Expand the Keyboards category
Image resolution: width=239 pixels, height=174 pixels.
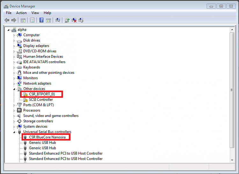coord(14,67)
